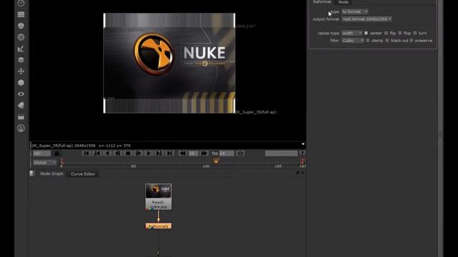
Task: Enable the flip checkbox
Action: click(386, 33)
